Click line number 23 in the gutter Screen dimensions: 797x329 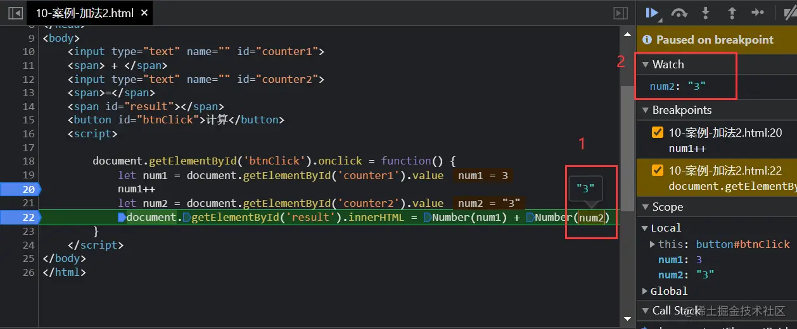point(29,231)
